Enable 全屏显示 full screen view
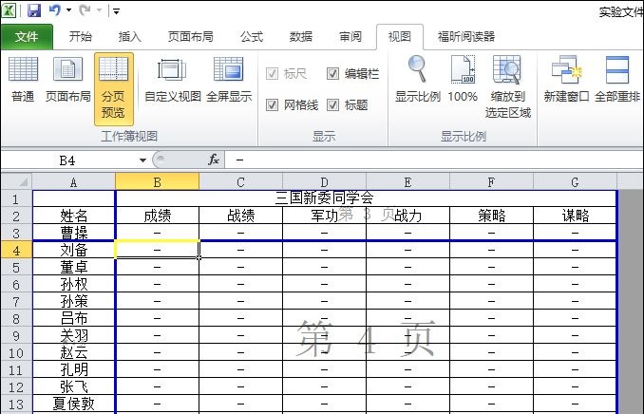This screenshot has height=414, width=644. coord(229,79)
